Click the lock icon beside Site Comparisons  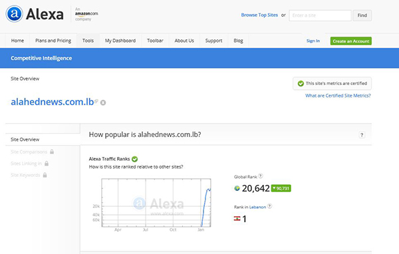coord(52,152)
